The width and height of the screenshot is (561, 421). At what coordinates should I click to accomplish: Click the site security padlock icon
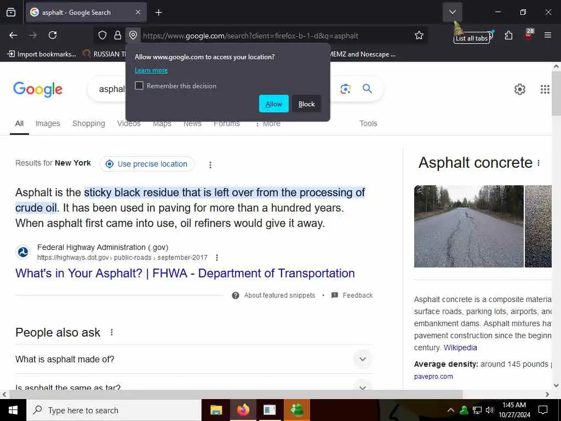pos(118,36)
